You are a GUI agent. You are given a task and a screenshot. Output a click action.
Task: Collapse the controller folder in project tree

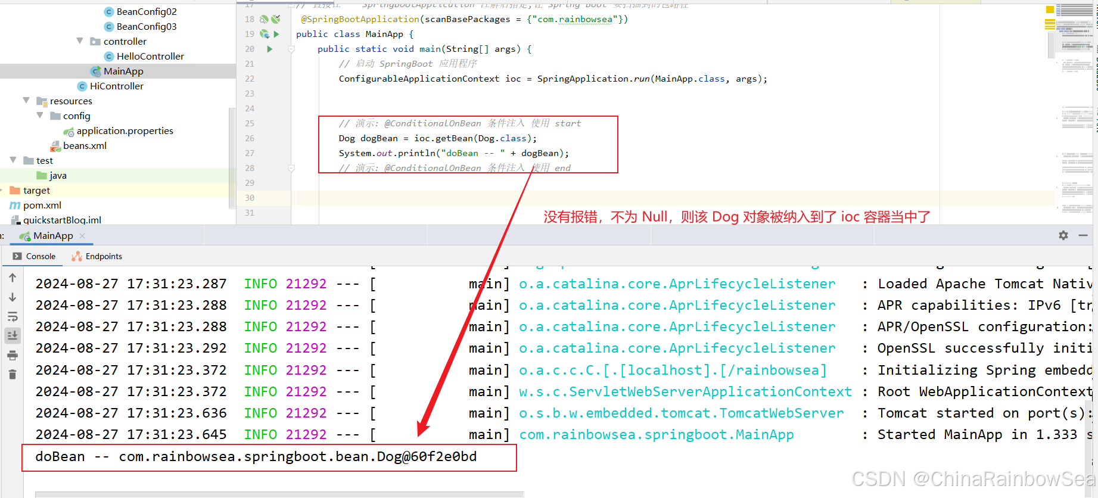pos(80,41)
